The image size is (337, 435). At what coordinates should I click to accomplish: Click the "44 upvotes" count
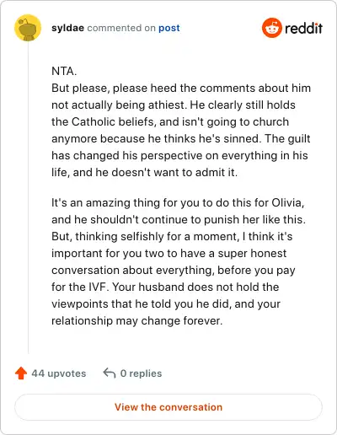point(59,373)
